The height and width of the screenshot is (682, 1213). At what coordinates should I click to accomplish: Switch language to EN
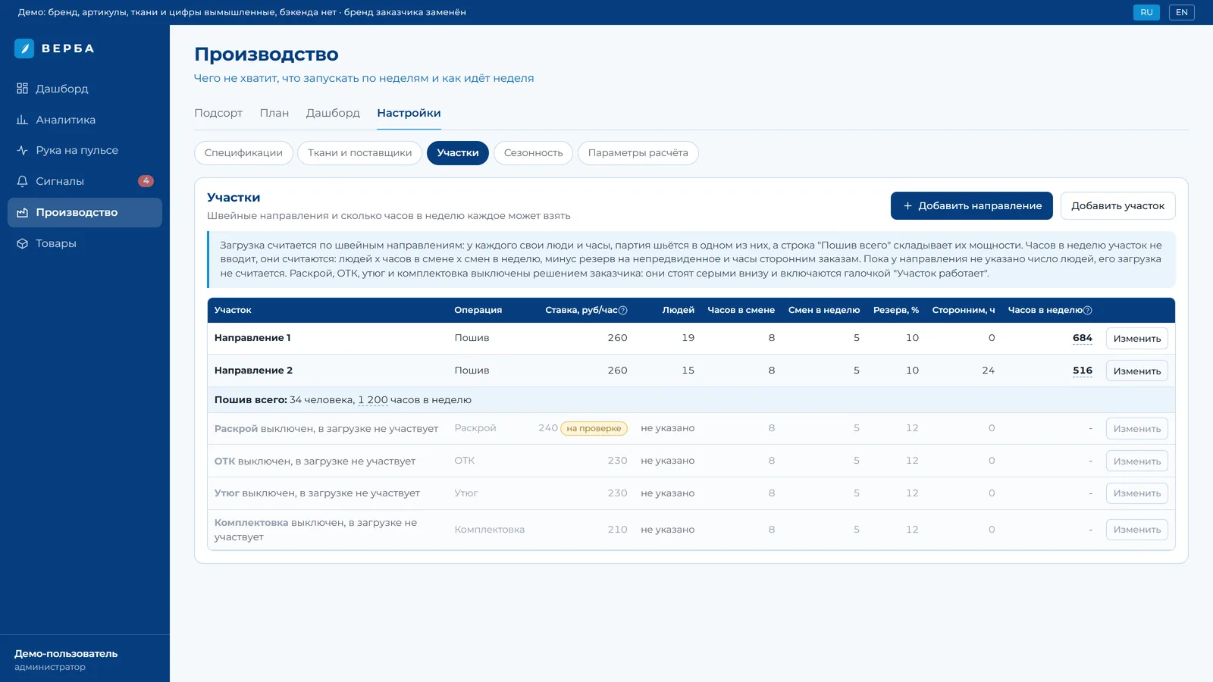1182,12
